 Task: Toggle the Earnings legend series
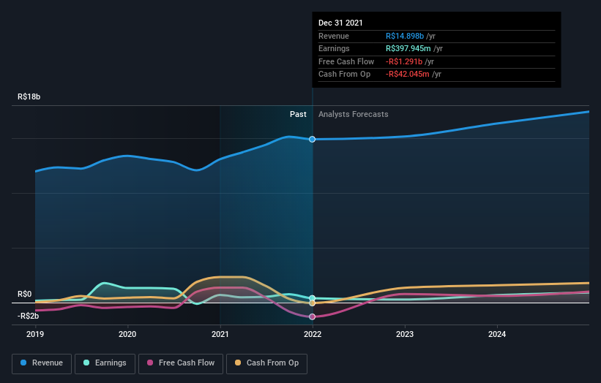105,363
